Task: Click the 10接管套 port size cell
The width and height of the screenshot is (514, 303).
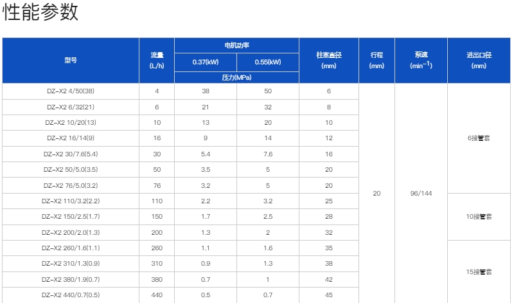Action: click(x=479, y=217)
